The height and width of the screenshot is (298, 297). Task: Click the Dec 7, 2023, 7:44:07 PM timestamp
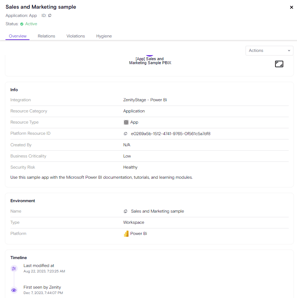click(x=43, y=293)
